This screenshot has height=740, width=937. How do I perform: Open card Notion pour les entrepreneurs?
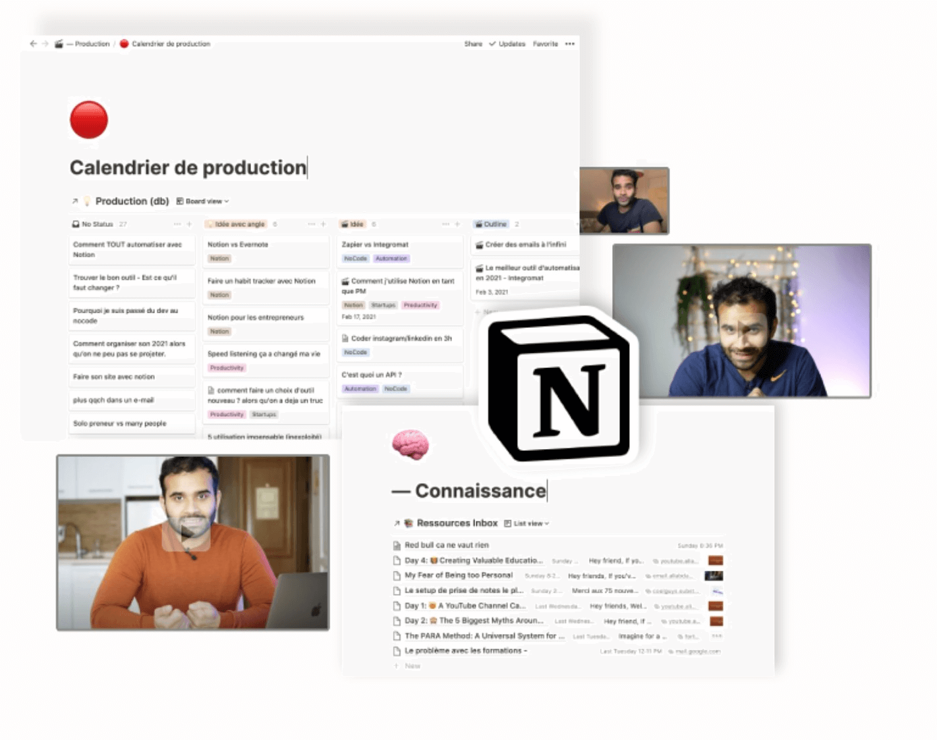[x=266, y=324]
